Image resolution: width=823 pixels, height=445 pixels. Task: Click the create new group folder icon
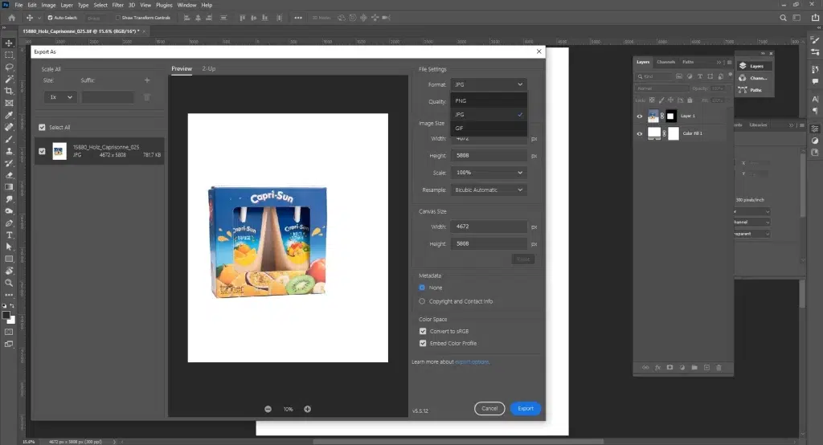pos(694,368)
